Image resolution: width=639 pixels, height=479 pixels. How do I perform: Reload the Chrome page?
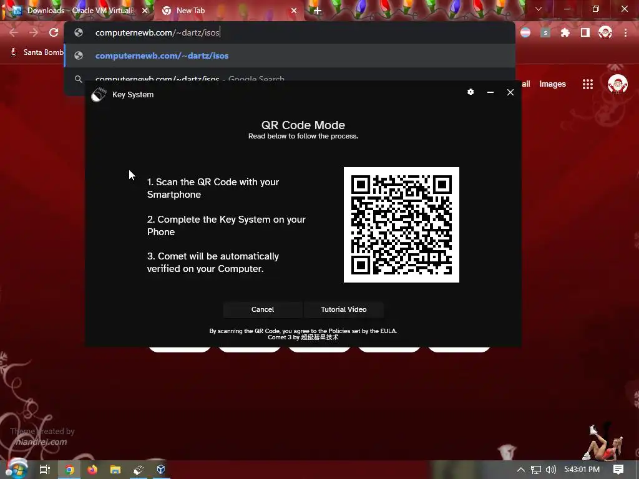click(x=54, y=32)
